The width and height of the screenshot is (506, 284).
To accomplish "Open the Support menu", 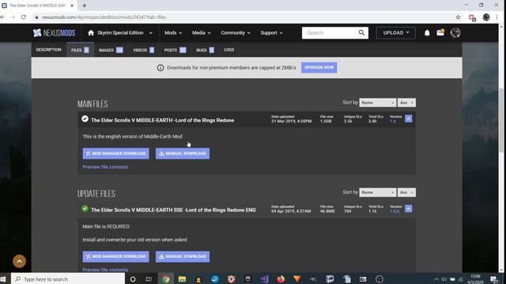I will pyautogui.click(x=271, y=33).
